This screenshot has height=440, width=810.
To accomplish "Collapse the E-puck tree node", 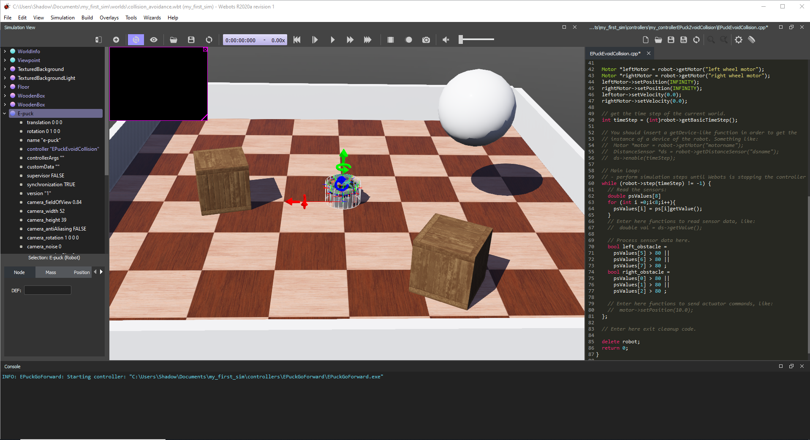I will (5, 114).
